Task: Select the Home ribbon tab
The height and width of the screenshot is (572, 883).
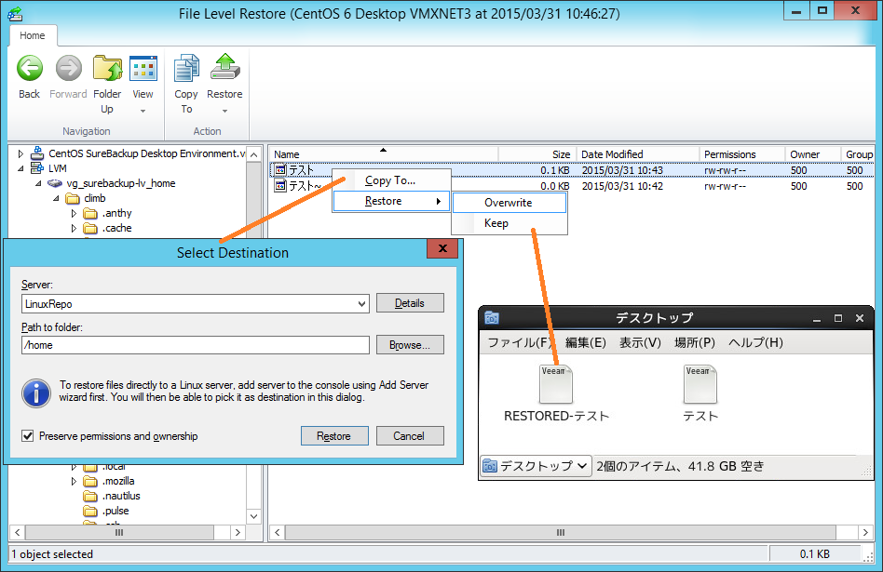Action: click(32, 35)
